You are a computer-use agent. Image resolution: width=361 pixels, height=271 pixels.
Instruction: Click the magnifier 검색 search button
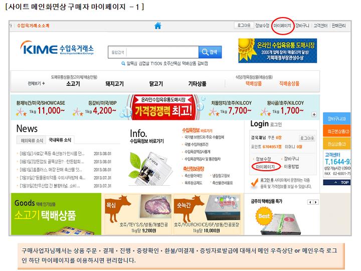(x=210, y=52)
